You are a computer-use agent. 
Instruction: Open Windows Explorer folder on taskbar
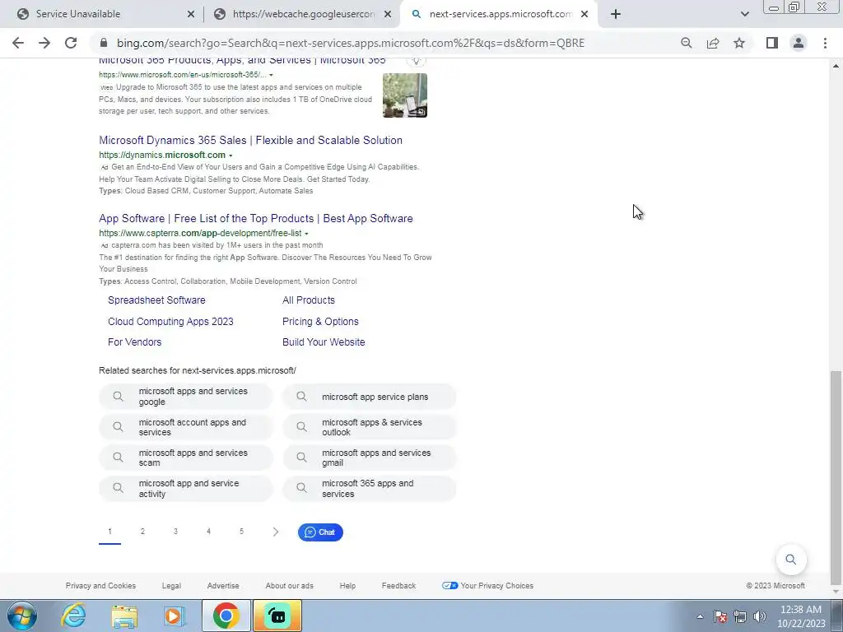tap(124, 616)
